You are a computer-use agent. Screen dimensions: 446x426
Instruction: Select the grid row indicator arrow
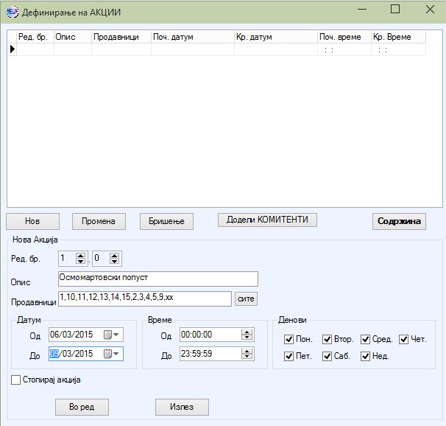13,49
